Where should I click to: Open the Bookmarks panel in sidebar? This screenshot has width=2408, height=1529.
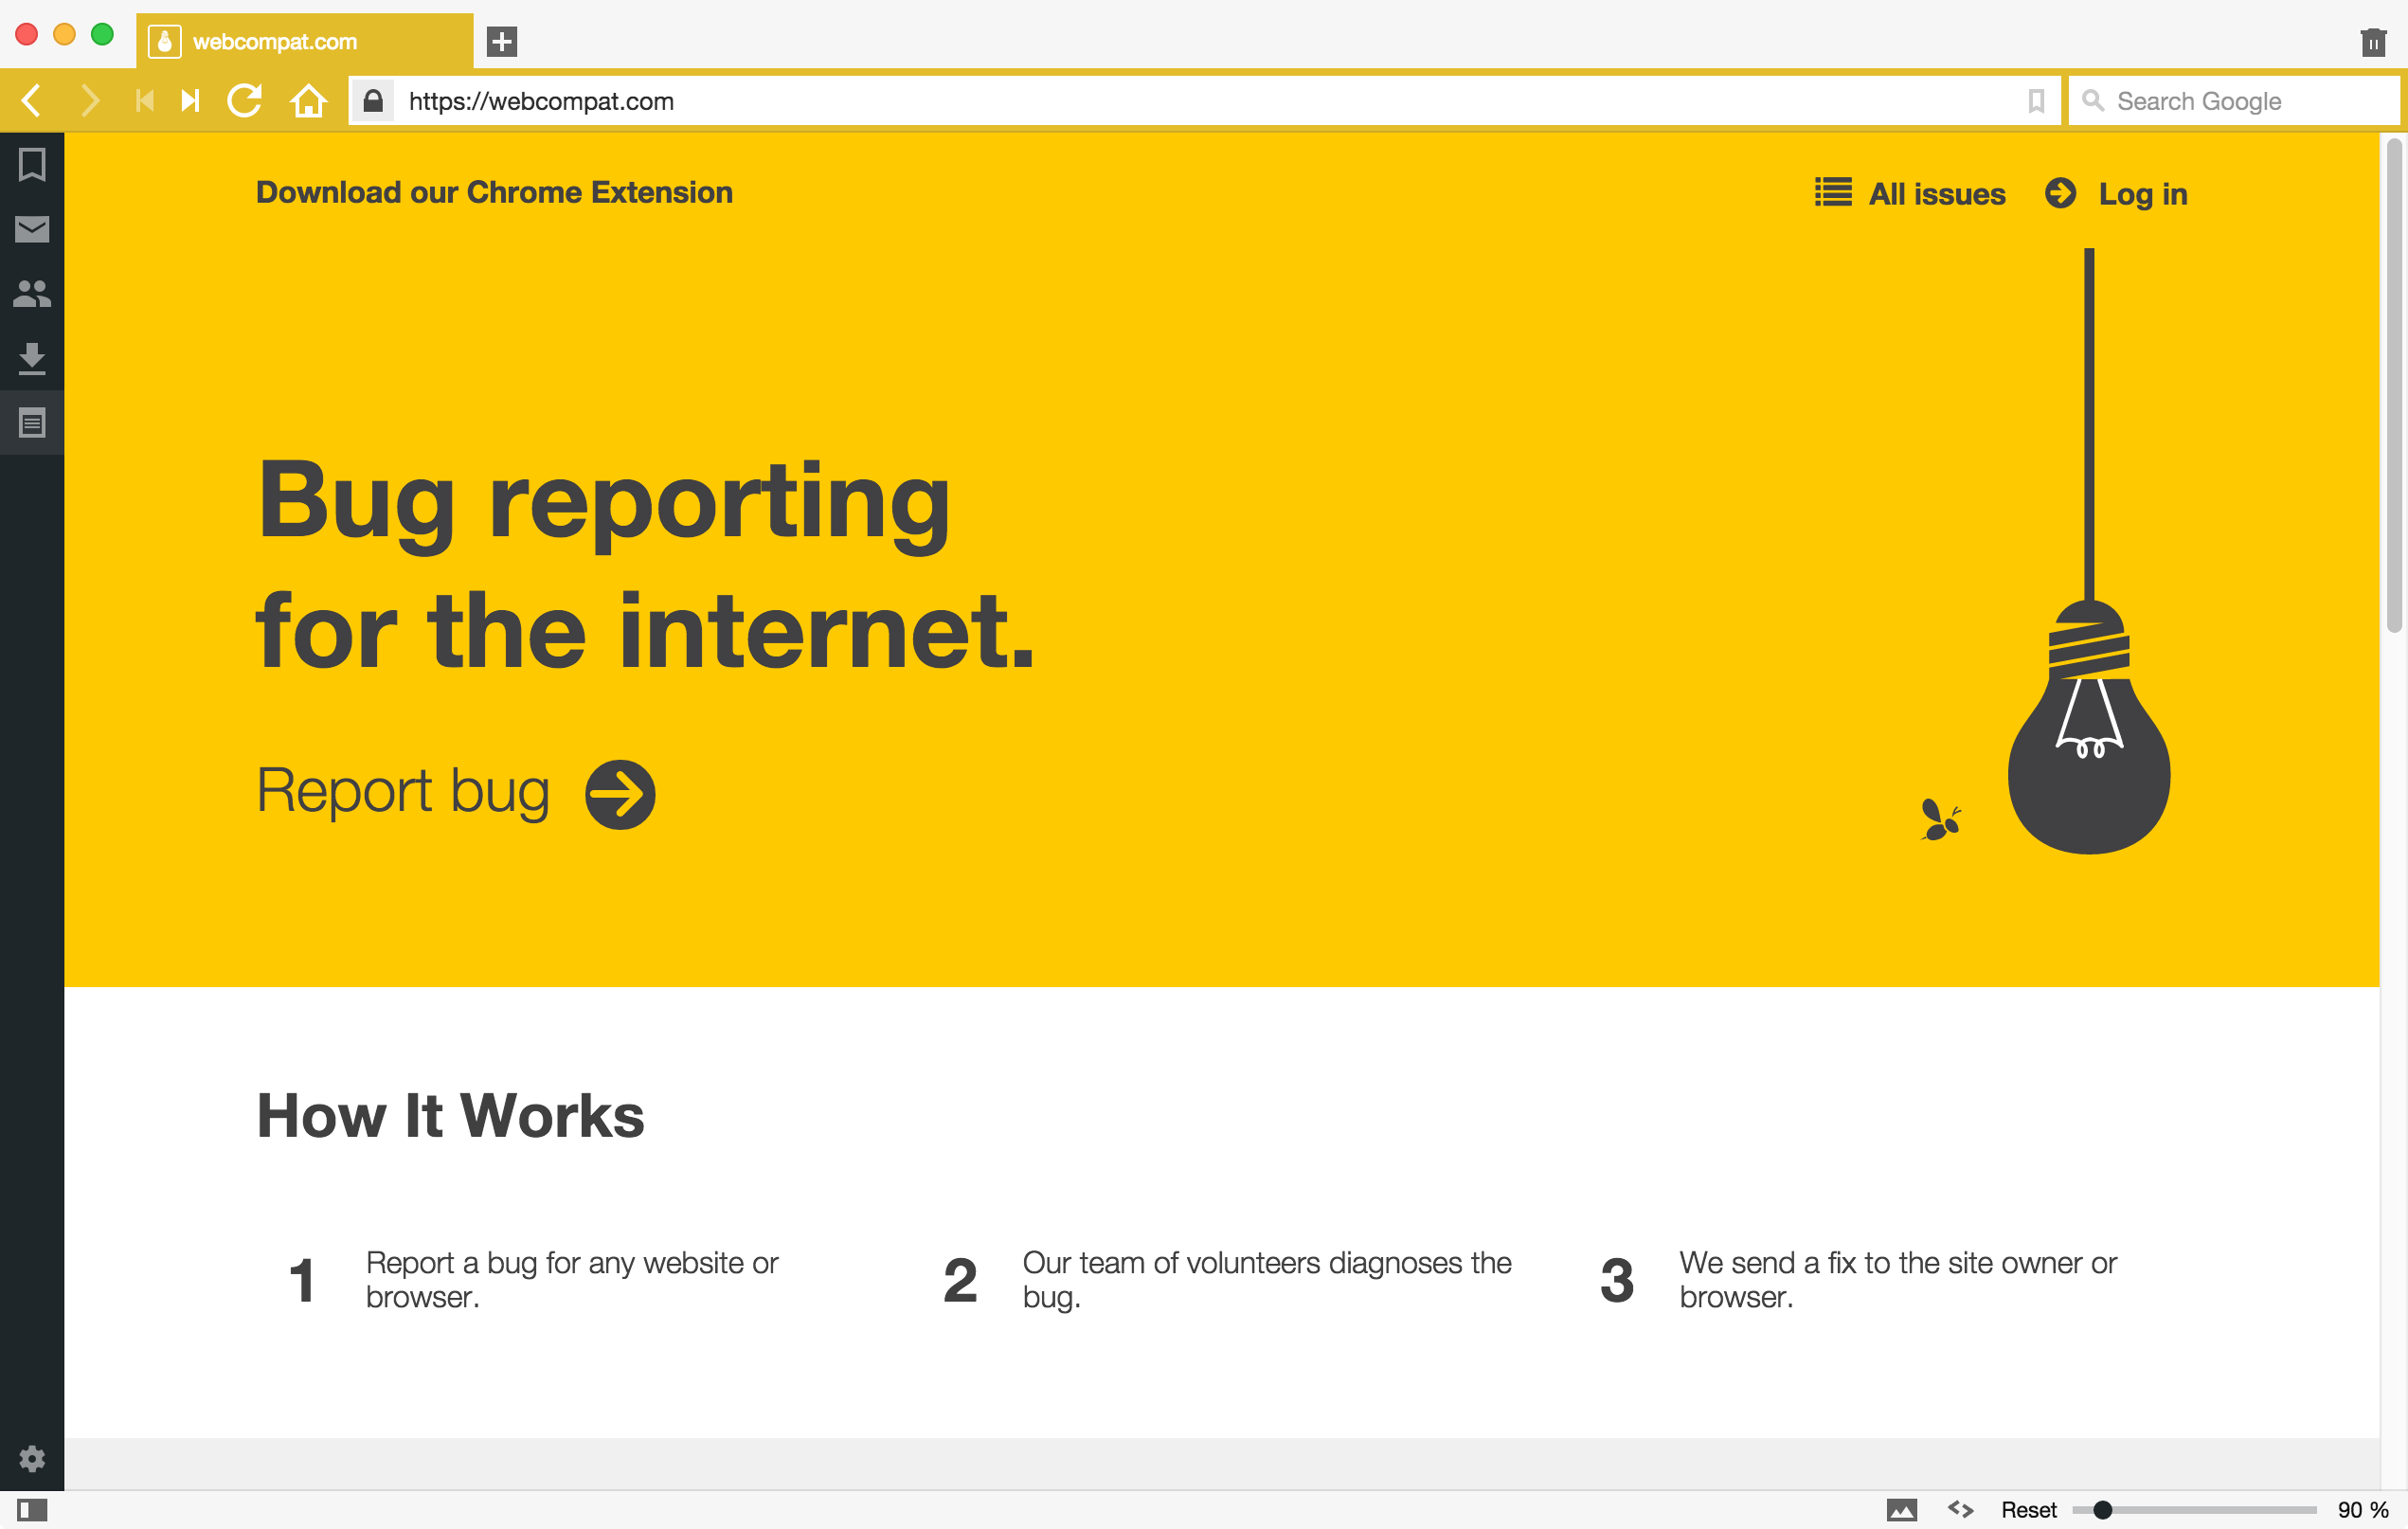[32, 165]
